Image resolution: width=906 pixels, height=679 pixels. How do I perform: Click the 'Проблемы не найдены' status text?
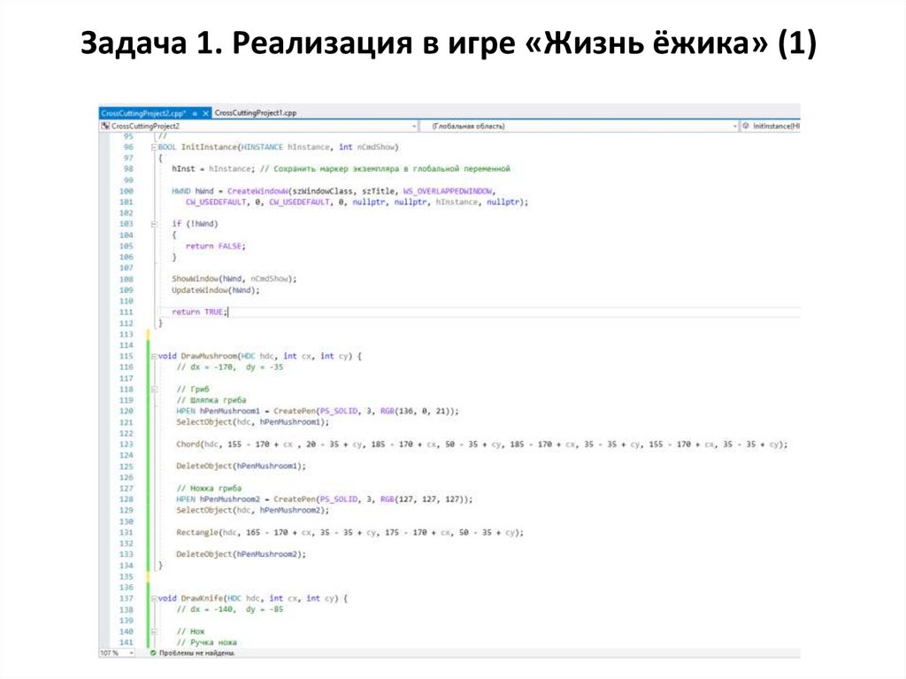197,653
